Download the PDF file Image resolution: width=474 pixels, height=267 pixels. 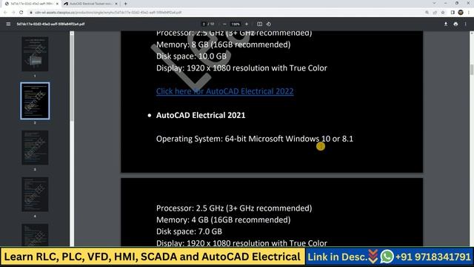click(x=446, y=24)
